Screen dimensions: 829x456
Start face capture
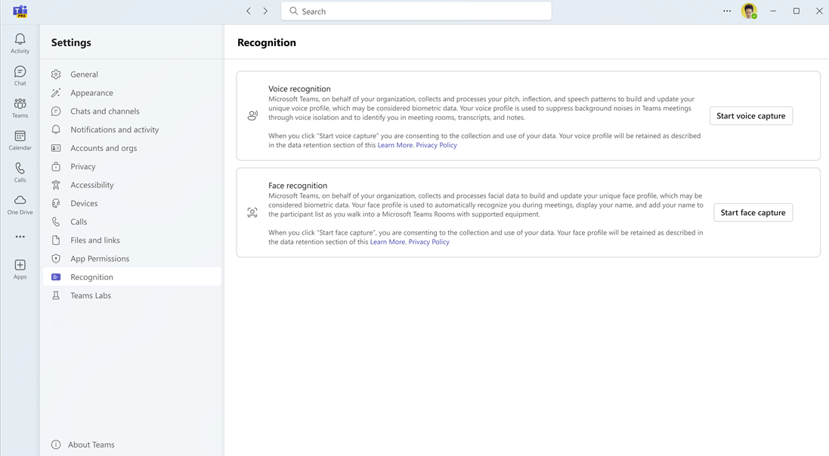(x=753, y=212)
